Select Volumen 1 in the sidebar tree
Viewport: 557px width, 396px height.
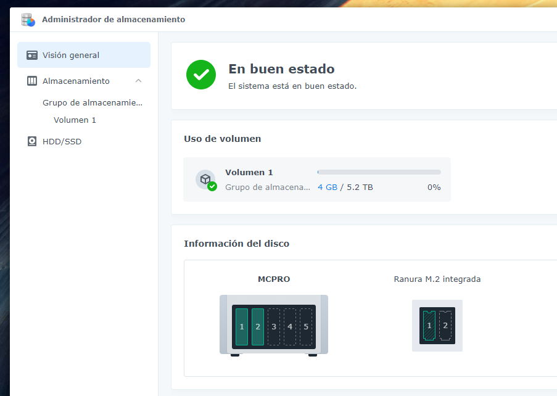click(x=75, y=120)
